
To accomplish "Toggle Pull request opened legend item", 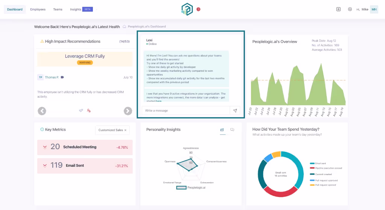I will point(323,185).
